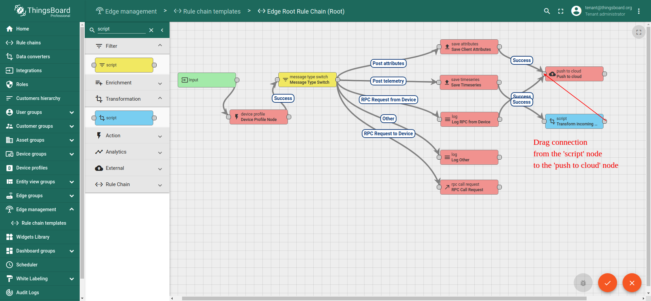Open the three-dot user menu
Image resolution: width=651 pixels, height=301 pixels.
(x=639, y=11)
